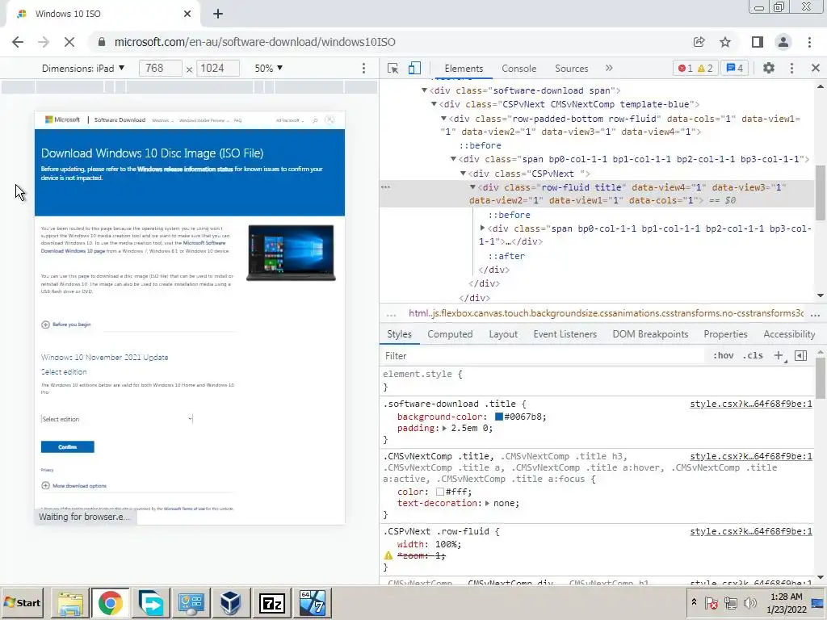
Task: Expand the collapsed span bp0-col-1-1 child div
Action: [482, 228]
